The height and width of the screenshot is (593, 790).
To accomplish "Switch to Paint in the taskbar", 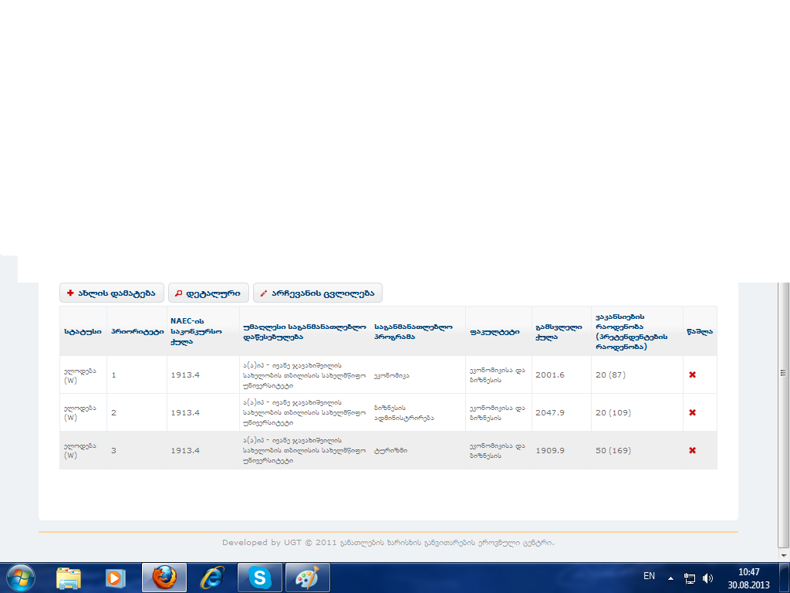I will 307,578.
